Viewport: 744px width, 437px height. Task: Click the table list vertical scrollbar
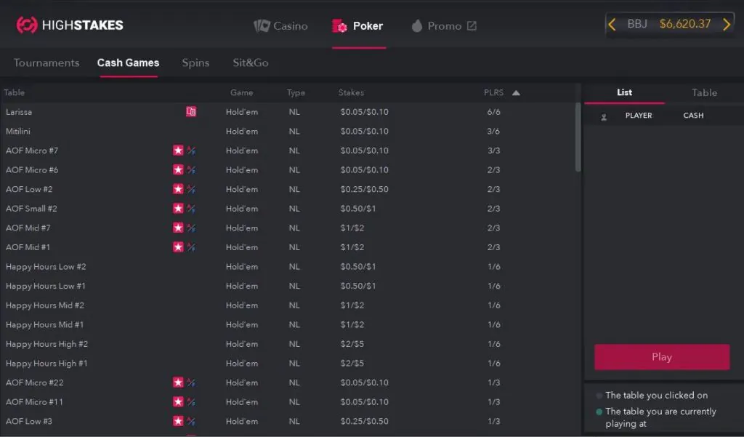(x=578, y=138)
